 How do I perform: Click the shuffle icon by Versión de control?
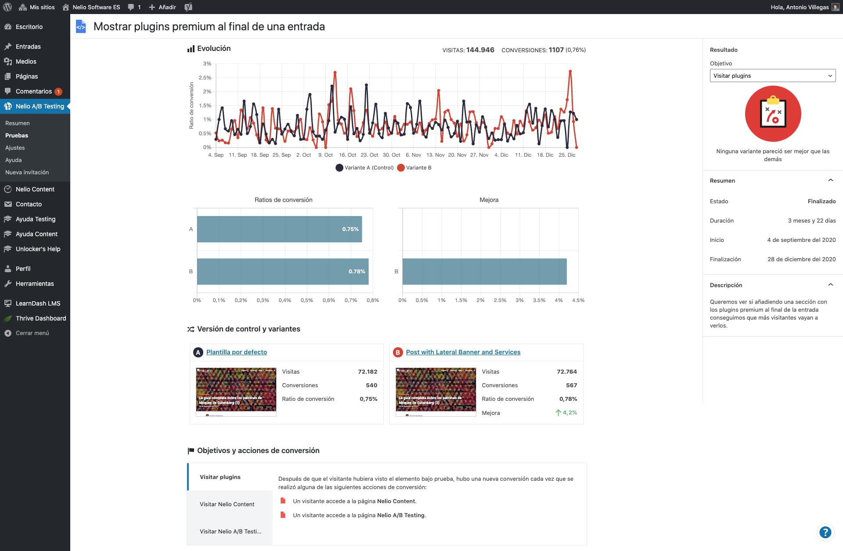click(x=191, y=329)
